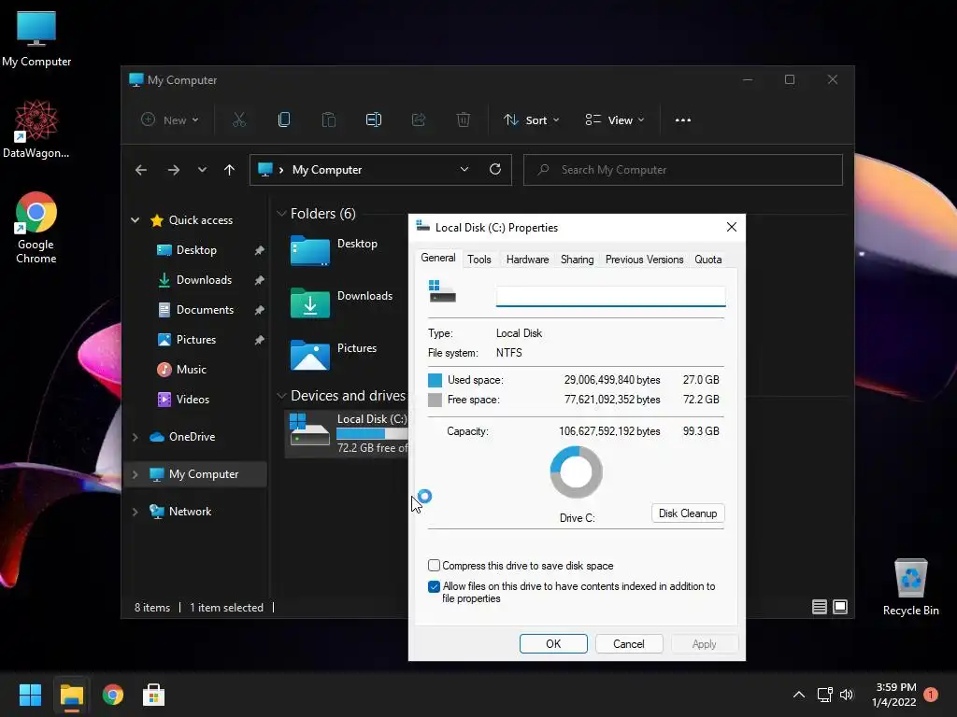Go back with the left arrow button
Screen dimensions: 957x717
coord(141,170)
